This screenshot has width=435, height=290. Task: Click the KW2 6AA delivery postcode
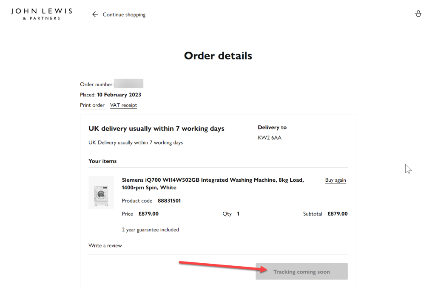(270, 138)
